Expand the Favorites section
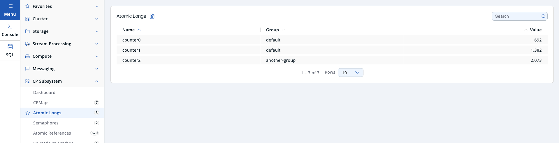Screen dimensions: 559x143 pos(96,6)
